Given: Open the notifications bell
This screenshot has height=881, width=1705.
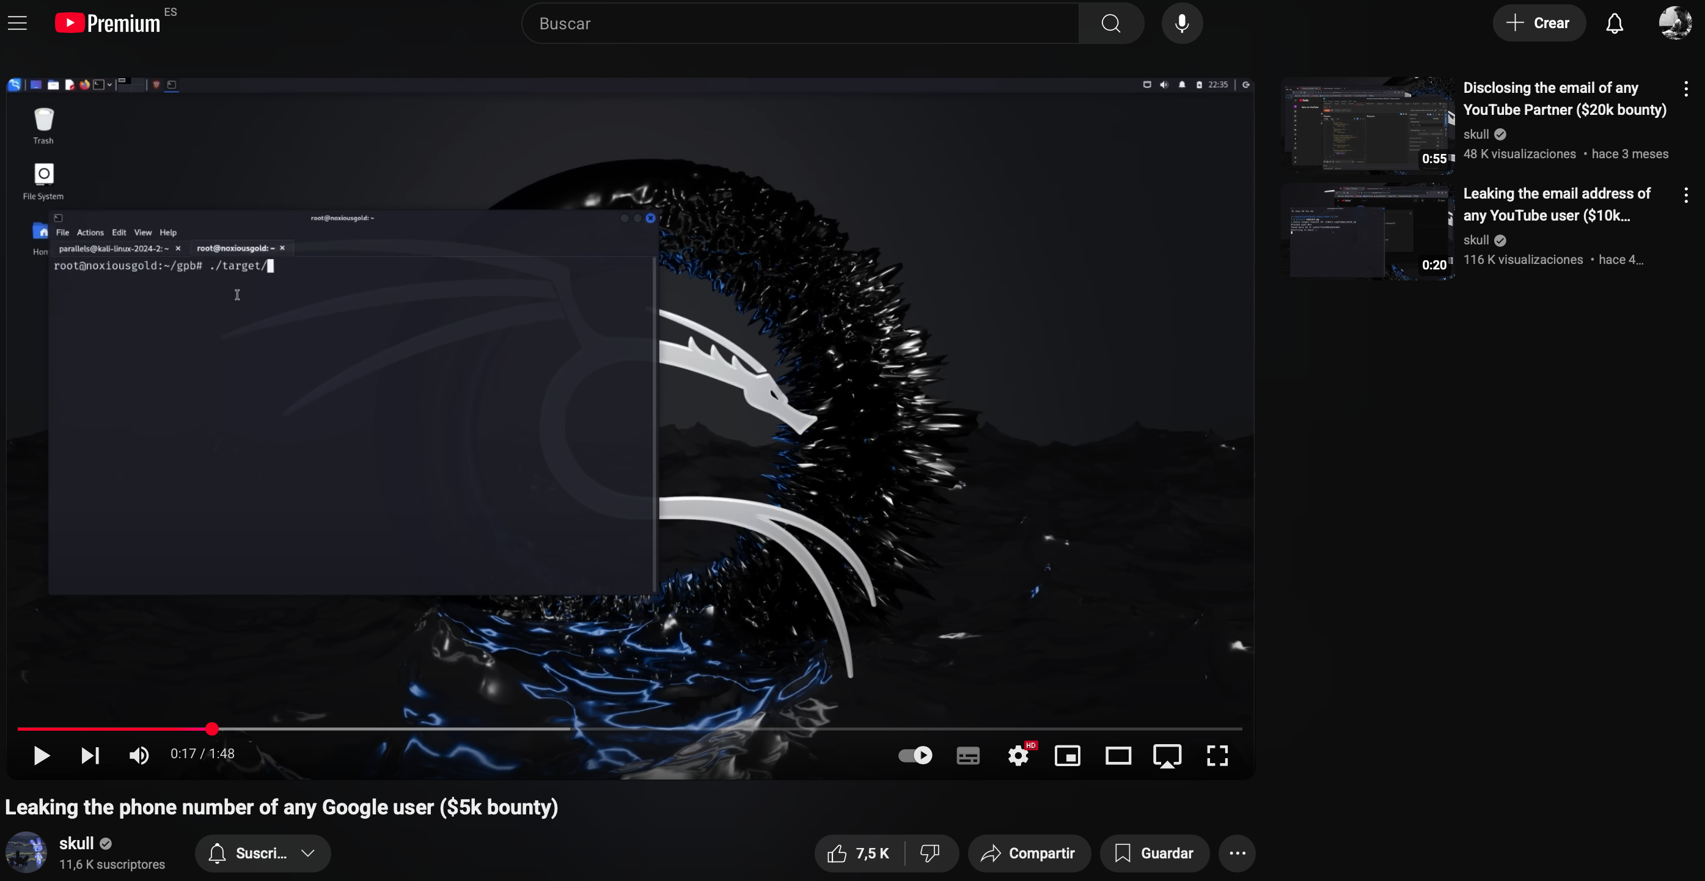Looking at the screenshot, I should pyautogui.click(x=1615, y=24).
